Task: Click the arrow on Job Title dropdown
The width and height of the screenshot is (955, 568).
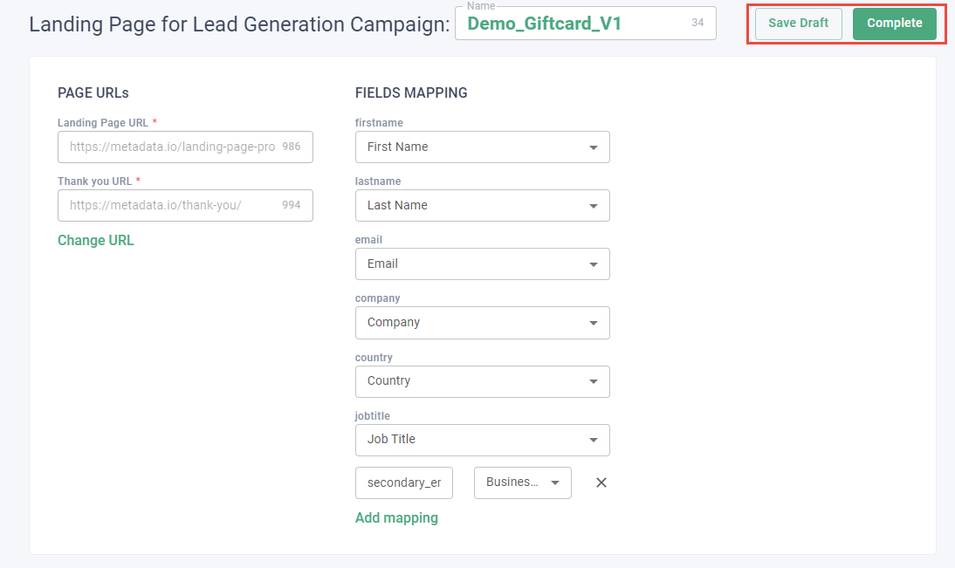Action: coord(594,440)
